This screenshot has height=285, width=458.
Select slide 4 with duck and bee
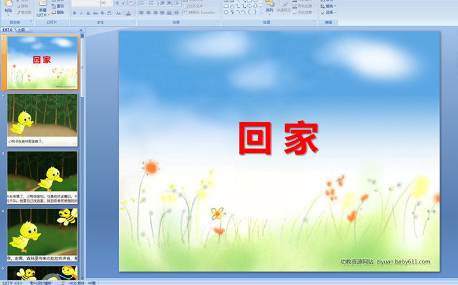pos(43,235)
